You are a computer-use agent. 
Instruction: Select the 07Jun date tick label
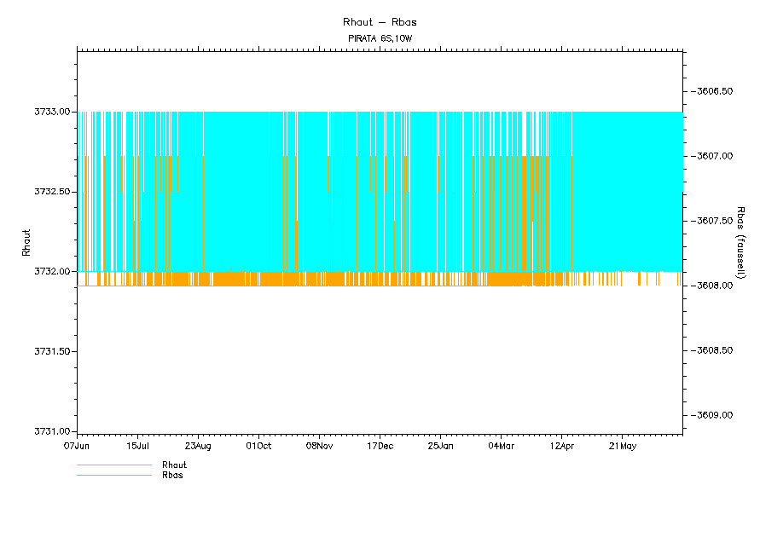tap(77, 446)
